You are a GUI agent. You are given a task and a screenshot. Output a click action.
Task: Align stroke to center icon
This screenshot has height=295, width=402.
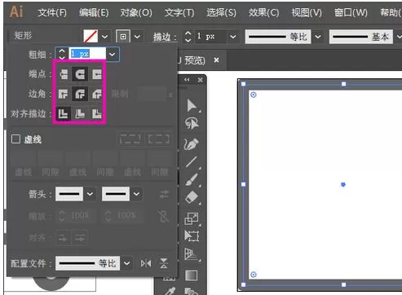click(x=64, y=114)
